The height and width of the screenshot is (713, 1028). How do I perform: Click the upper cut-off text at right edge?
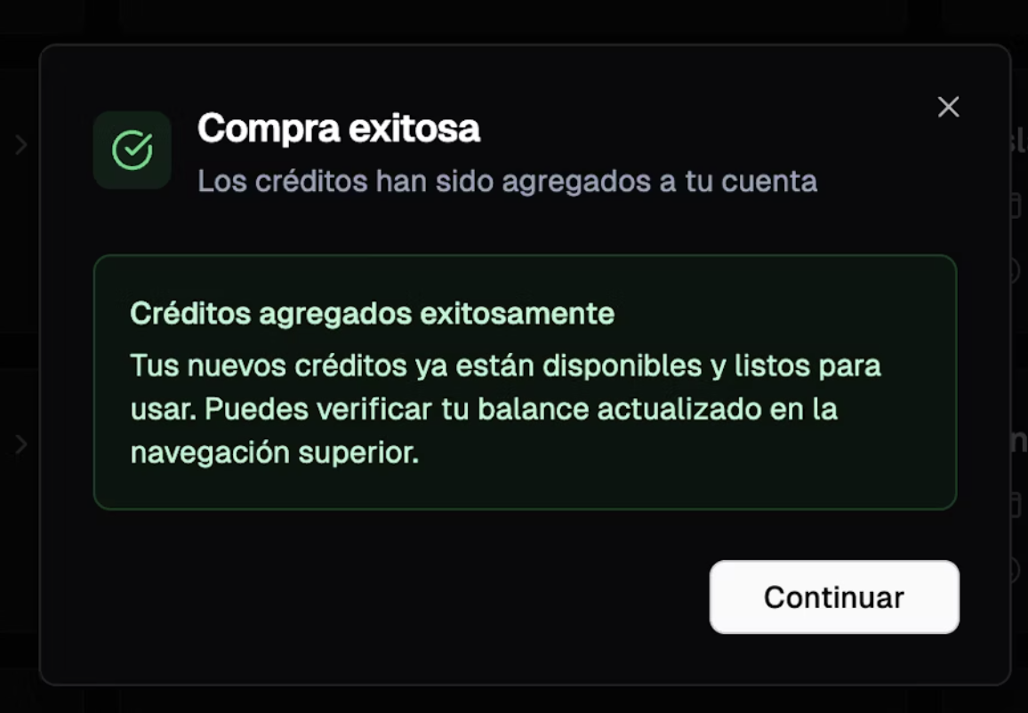1019,140
